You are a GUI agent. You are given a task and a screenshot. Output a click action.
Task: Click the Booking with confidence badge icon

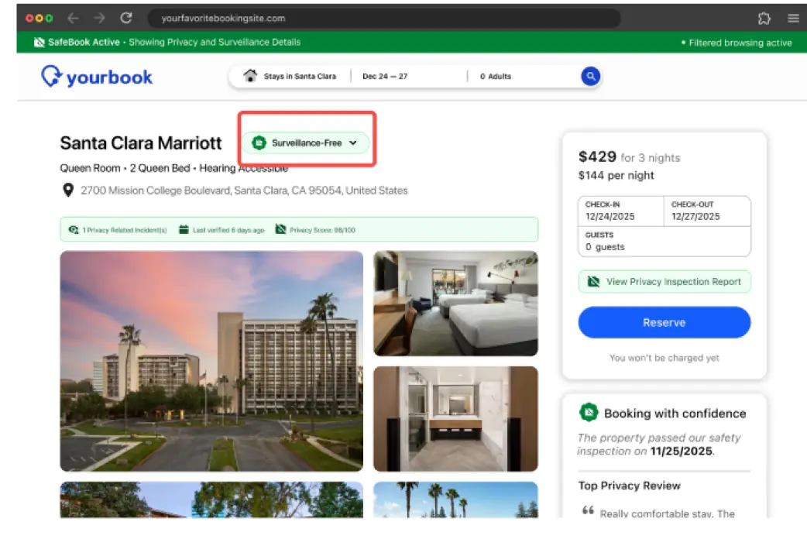(589, 412)
